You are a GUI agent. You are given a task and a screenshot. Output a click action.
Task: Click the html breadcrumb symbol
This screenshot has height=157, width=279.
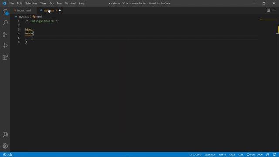tap(39, 17)
